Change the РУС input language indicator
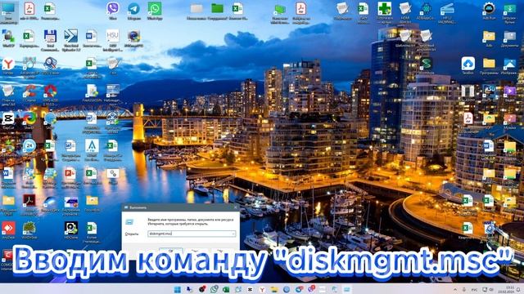This screenshot has height=294, width=524. 474,290
